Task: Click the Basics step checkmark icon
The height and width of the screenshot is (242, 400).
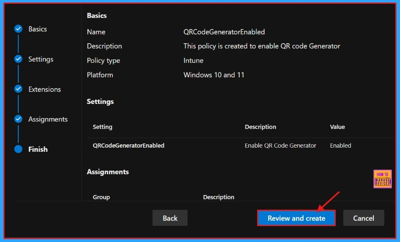Action: (18, 29)
